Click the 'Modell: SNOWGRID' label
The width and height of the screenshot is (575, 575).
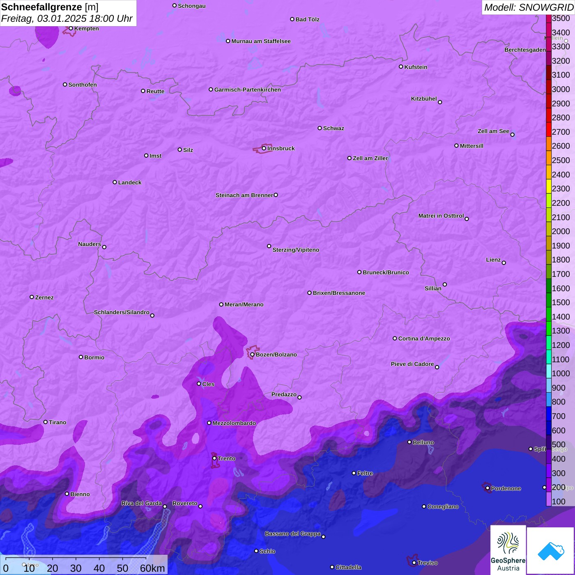(529, 7)
